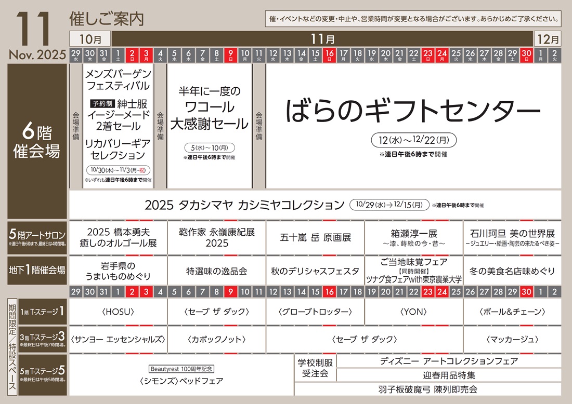Open 橋本勇夫 癒しのオルゴール展 exhibition
The width and height of the screenshot is (572, 404).
pos(118,238)
